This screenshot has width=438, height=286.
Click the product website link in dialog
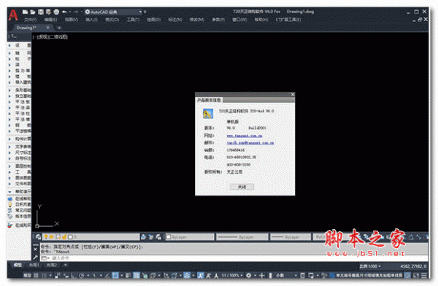pyautogui.click(x=245, y=136)
